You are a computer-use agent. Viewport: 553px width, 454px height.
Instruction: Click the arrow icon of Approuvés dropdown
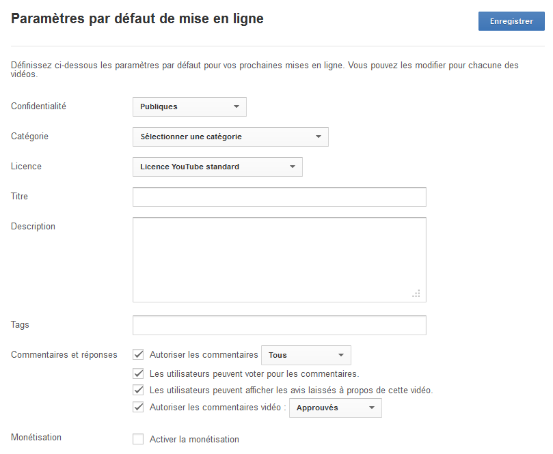coord(371,408)
